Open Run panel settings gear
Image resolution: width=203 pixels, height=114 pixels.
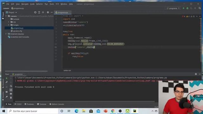pos(196,74)
